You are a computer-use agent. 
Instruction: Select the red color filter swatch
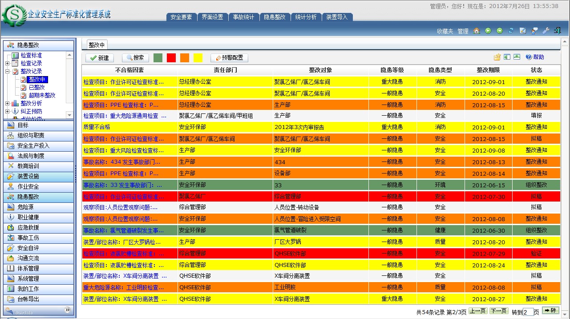[171, 58]
